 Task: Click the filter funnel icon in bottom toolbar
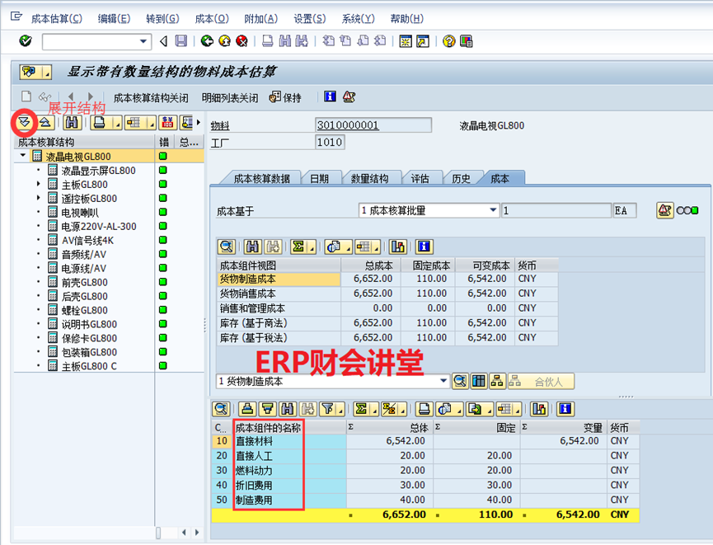[328, 409]
